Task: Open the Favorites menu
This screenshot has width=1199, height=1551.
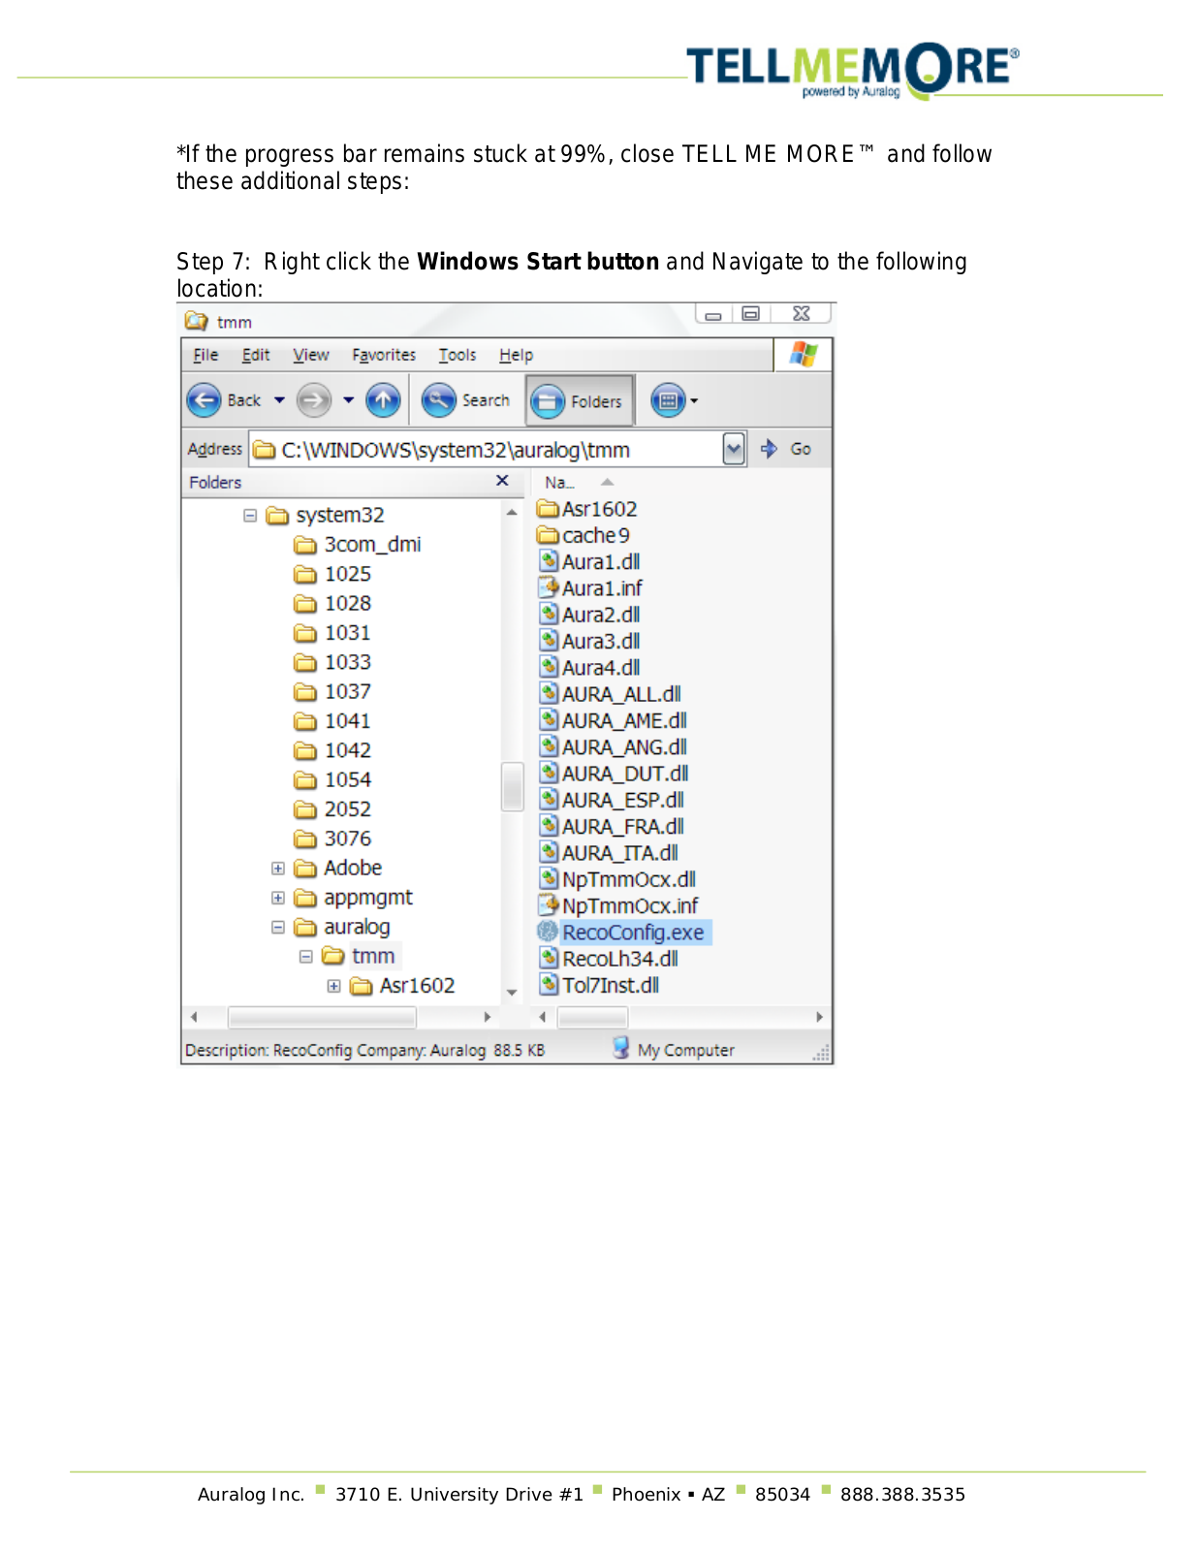Action: 384,355
